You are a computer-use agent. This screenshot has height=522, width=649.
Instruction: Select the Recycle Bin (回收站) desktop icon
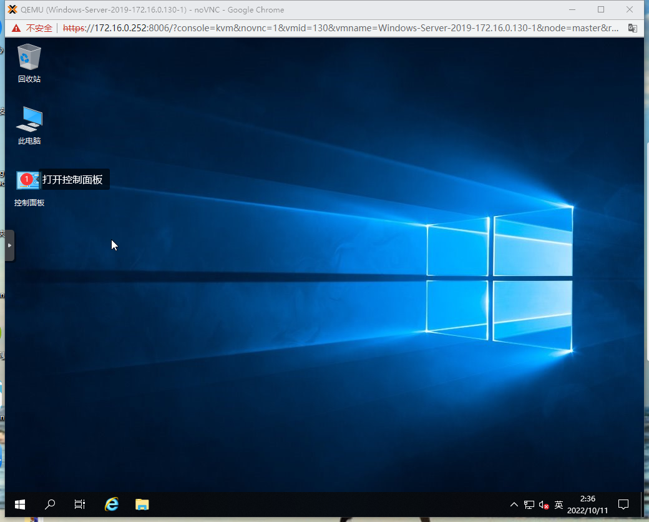[x=29, y=63]
